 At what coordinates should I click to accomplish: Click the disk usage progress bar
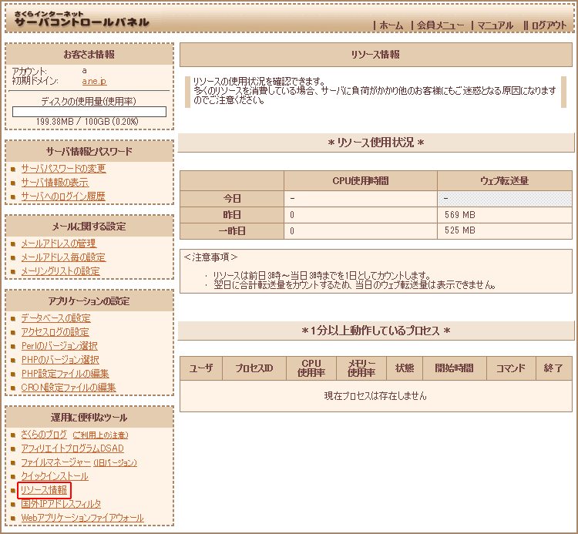tap(89, 112)
